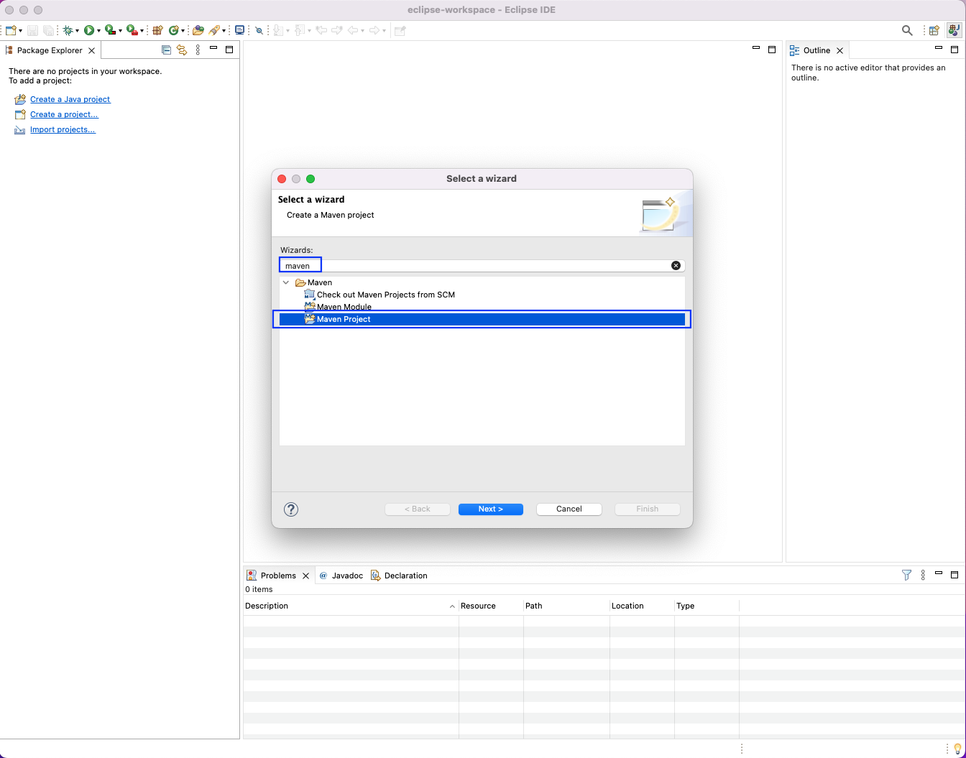966x758 pixels.
Task: Click the Skip All Breakpoints icon
Action: [259, 30]
